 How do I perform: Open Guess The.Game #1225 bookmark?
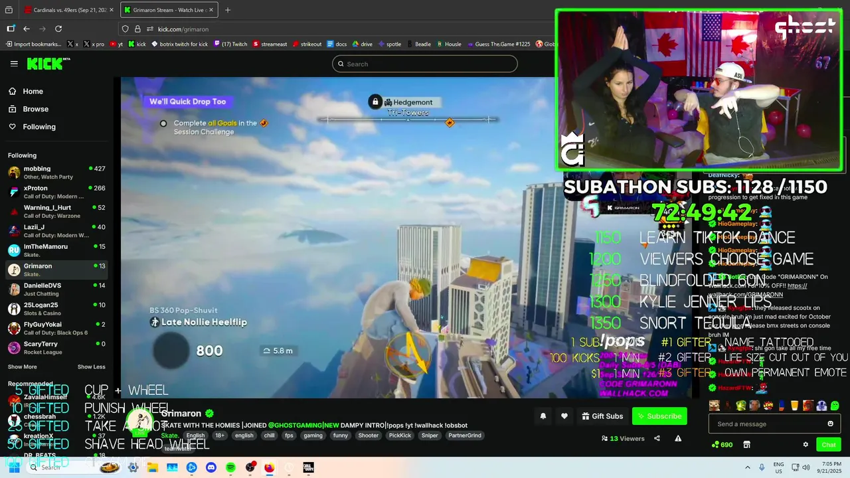coord(499,44)
